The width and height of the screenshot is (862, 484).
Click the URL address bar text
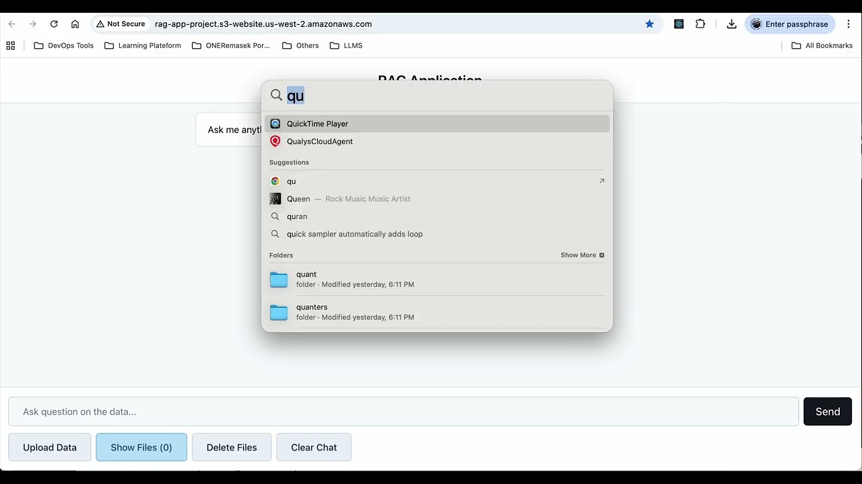click(x=263, y=24)
